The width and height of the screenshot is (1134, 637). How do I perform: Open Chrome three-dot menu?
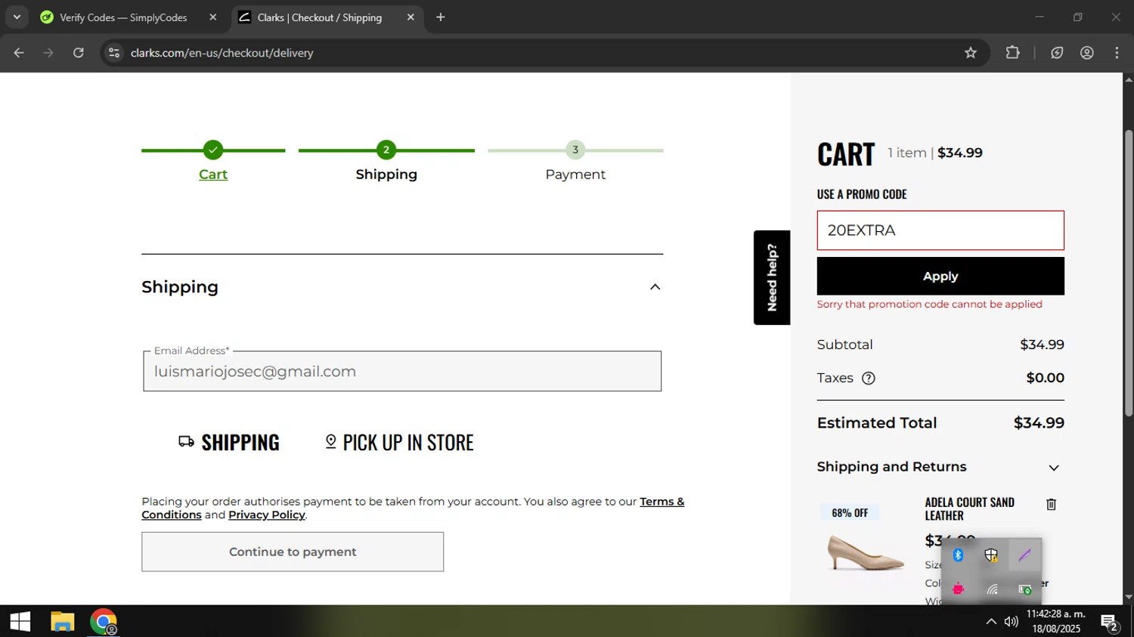pyautogui.click(x=1117, y=53)
